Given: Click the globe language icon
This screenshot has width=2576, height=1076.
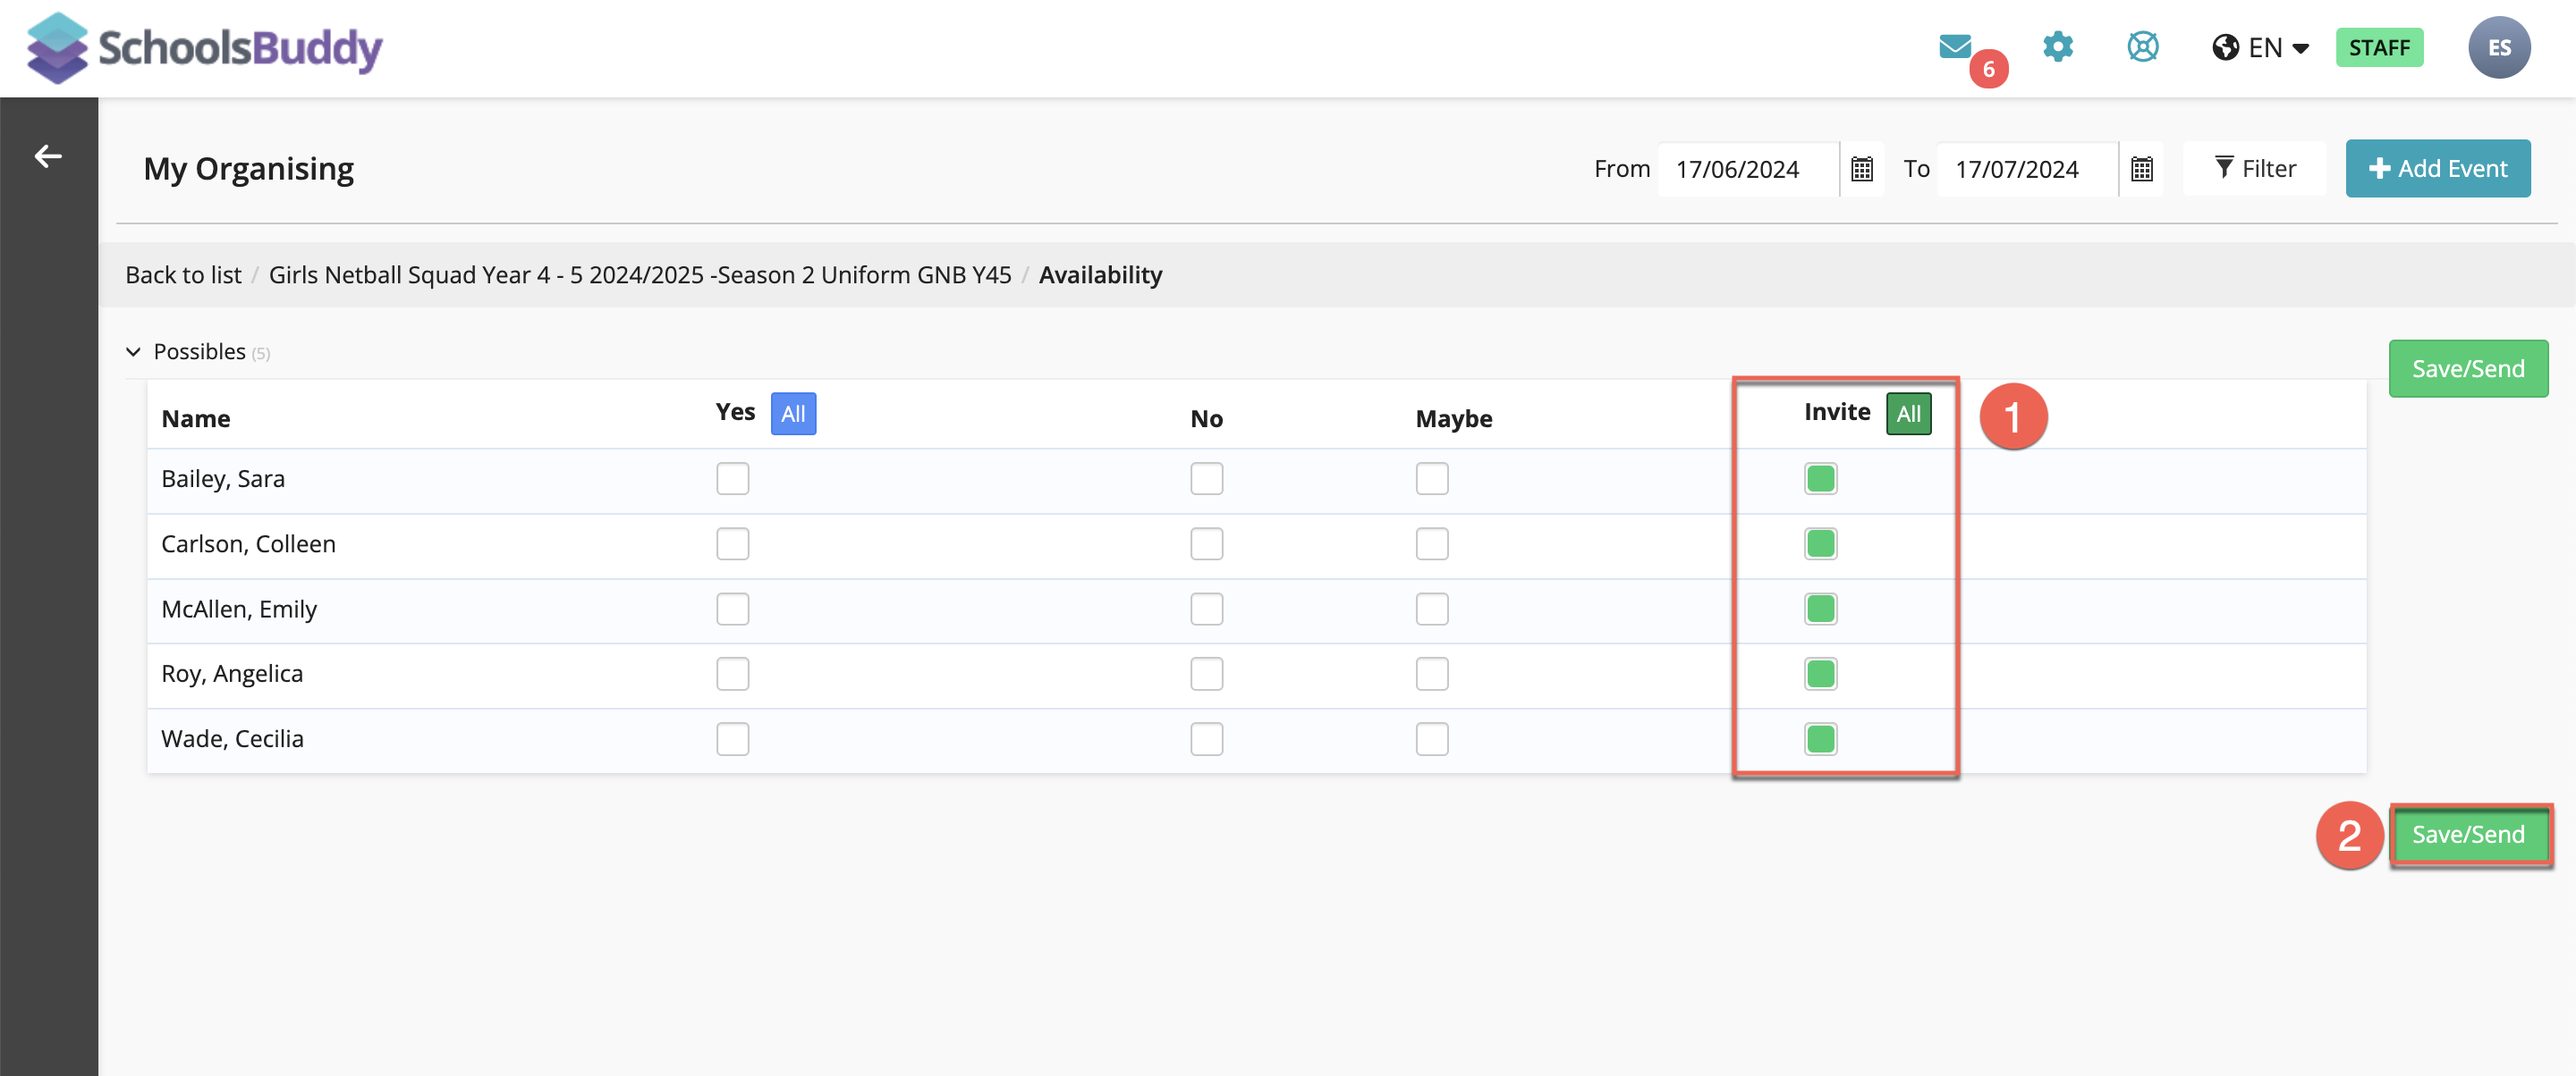Looking at the screenshot, I should (x=2225, y=48).
